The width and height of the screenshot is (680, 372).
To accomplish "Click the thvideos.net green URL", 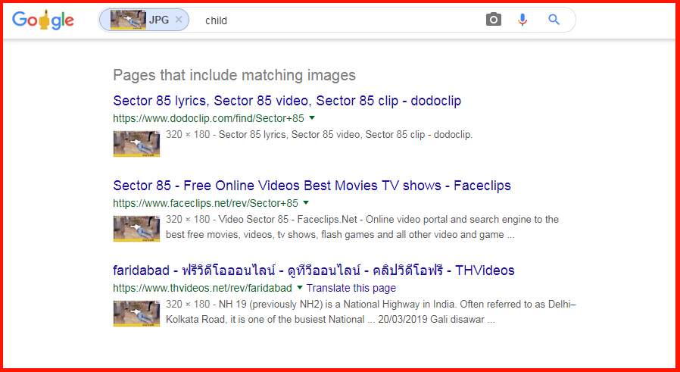I will point(202,288).
